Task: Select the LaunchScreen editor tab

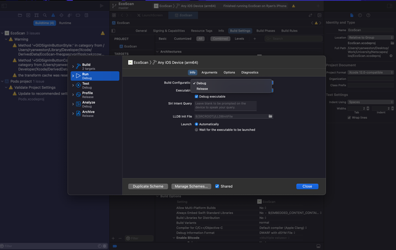Action: click(150, 15)
